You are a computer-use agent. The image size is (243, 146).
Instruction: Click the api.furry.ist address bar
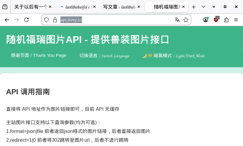tap(115, 20)
